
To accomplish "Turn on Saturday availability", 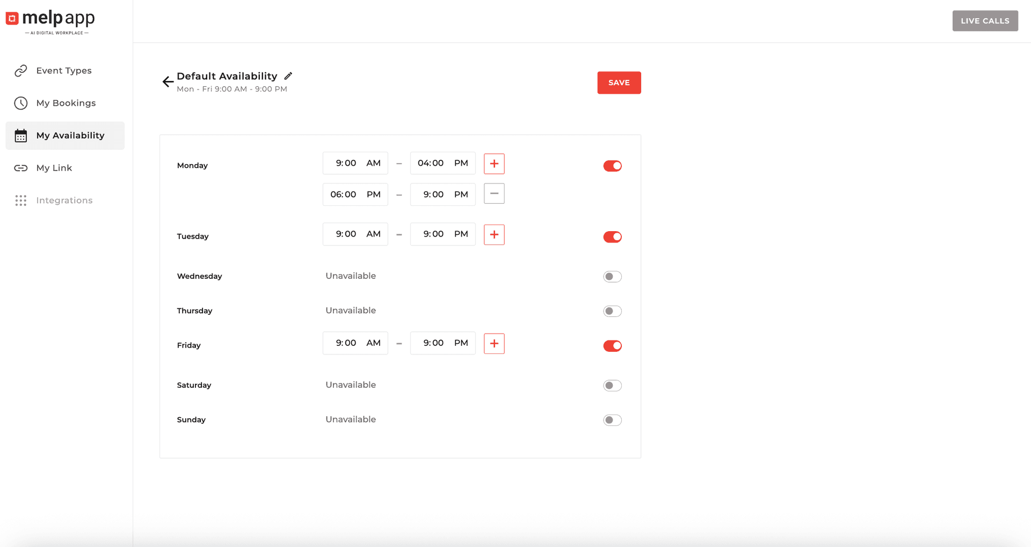I will [x=612, y=385].
